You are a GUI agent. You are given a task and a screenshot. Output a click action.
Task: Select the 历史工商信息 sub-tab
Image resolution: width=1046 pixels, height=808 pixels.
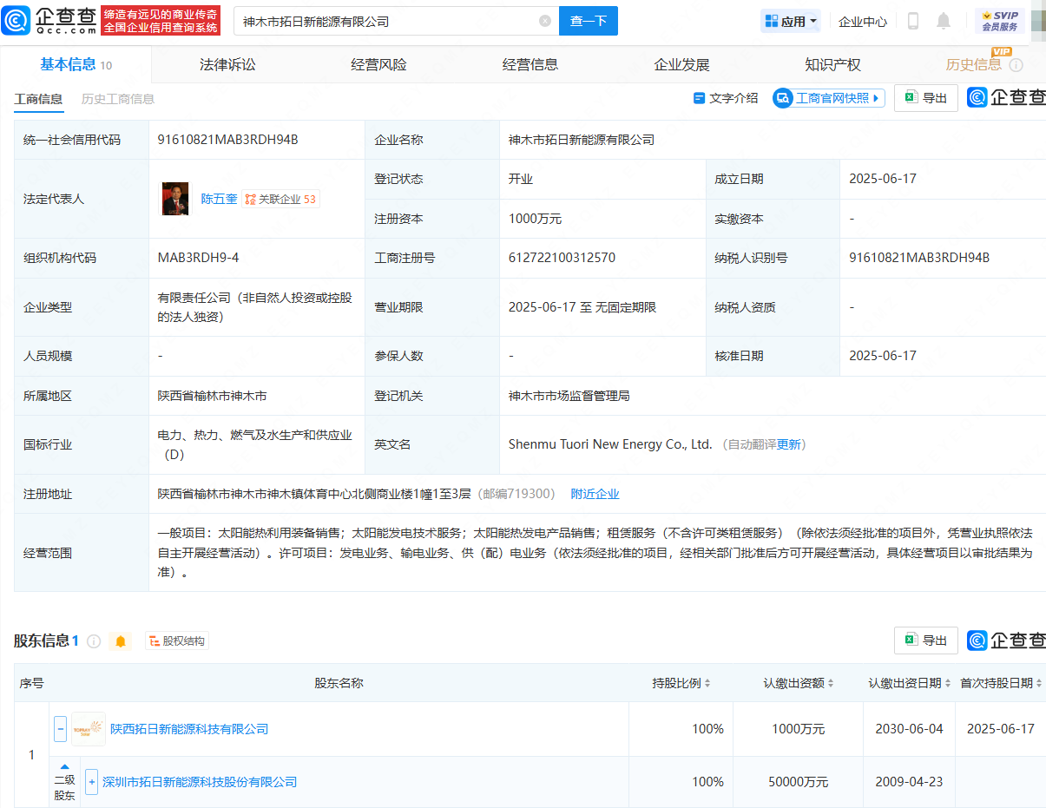(x=118, y=99)
